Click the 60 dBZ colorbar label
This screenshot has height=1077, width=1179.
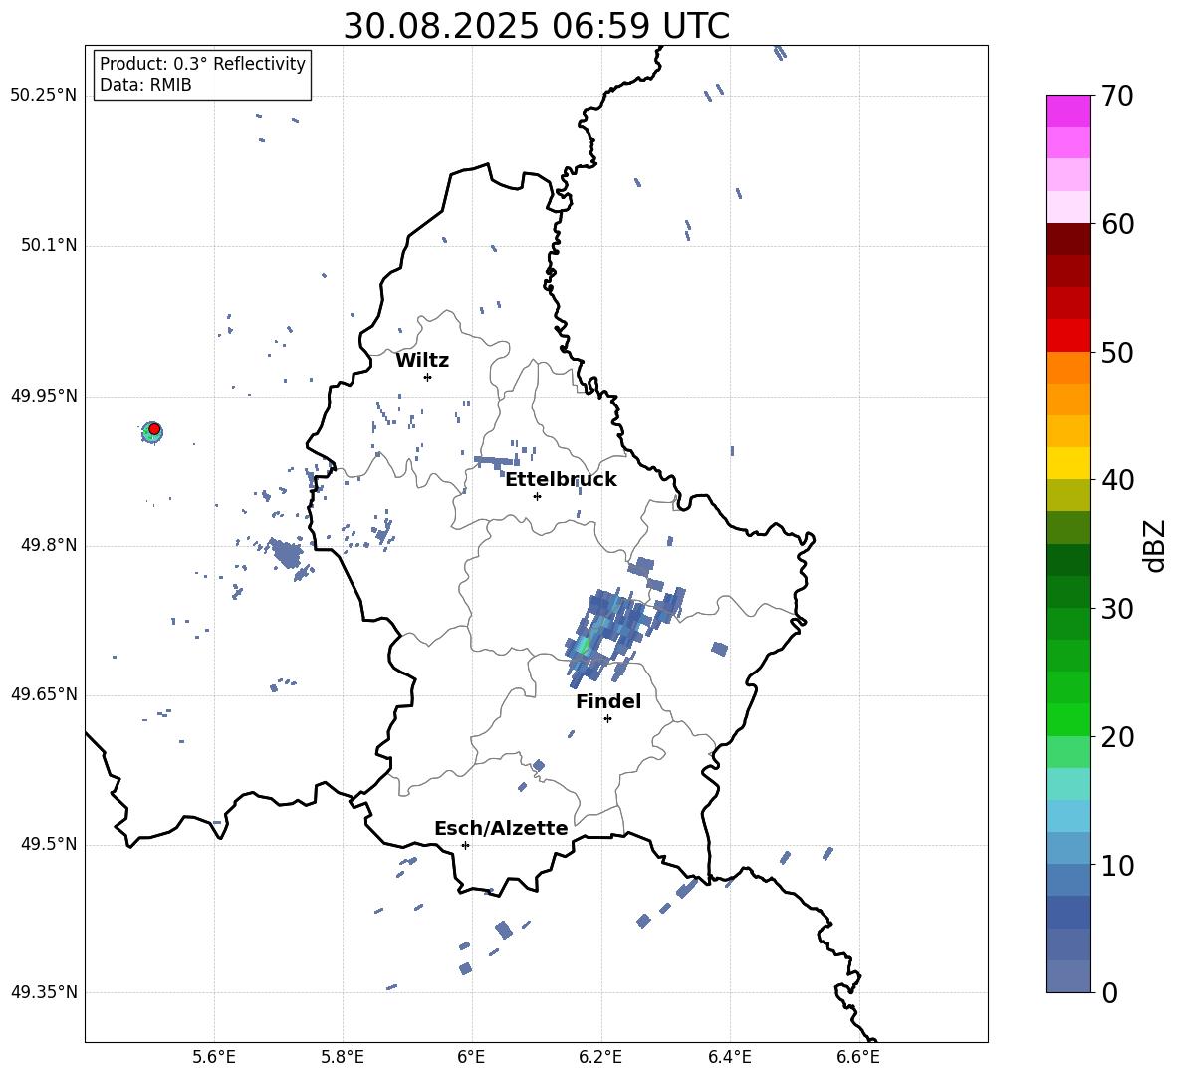[x=1117, y=224]
